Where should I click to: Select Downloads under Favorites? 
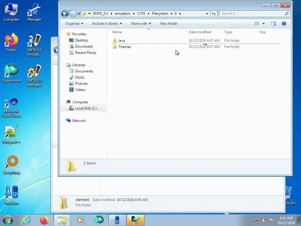click(x=81, y=46)
